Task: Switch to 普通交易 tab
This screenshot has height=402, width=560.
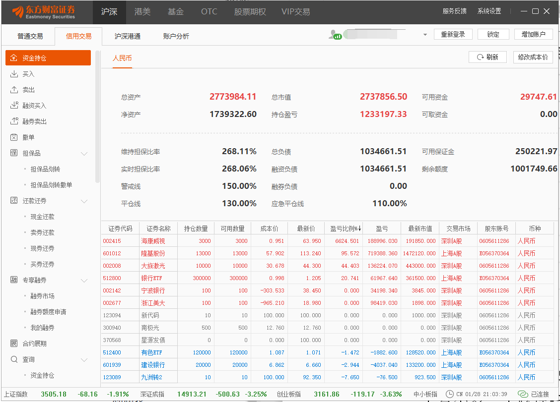Action: [30, 36]
